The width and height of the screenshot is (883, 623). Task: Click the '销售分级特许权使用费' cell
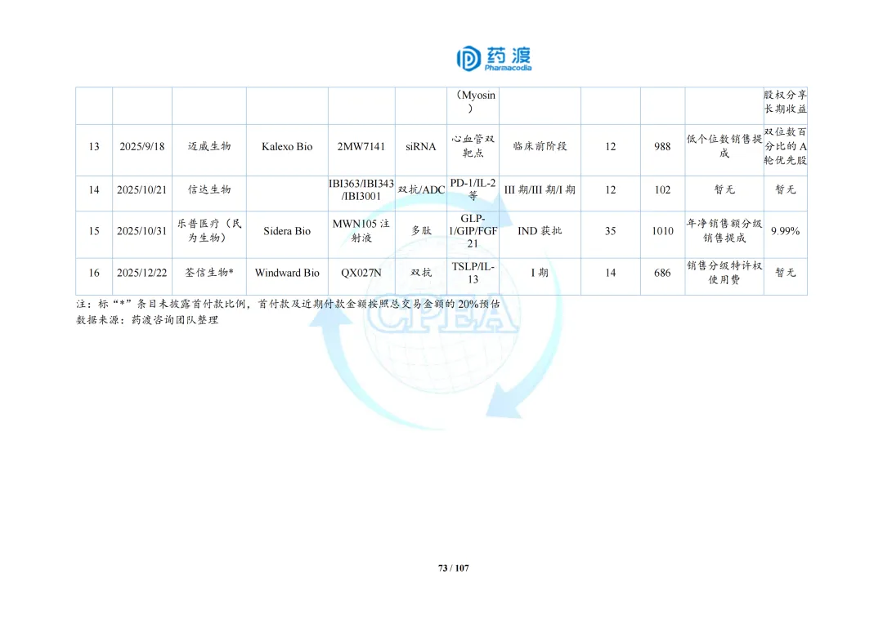[724, 276]
